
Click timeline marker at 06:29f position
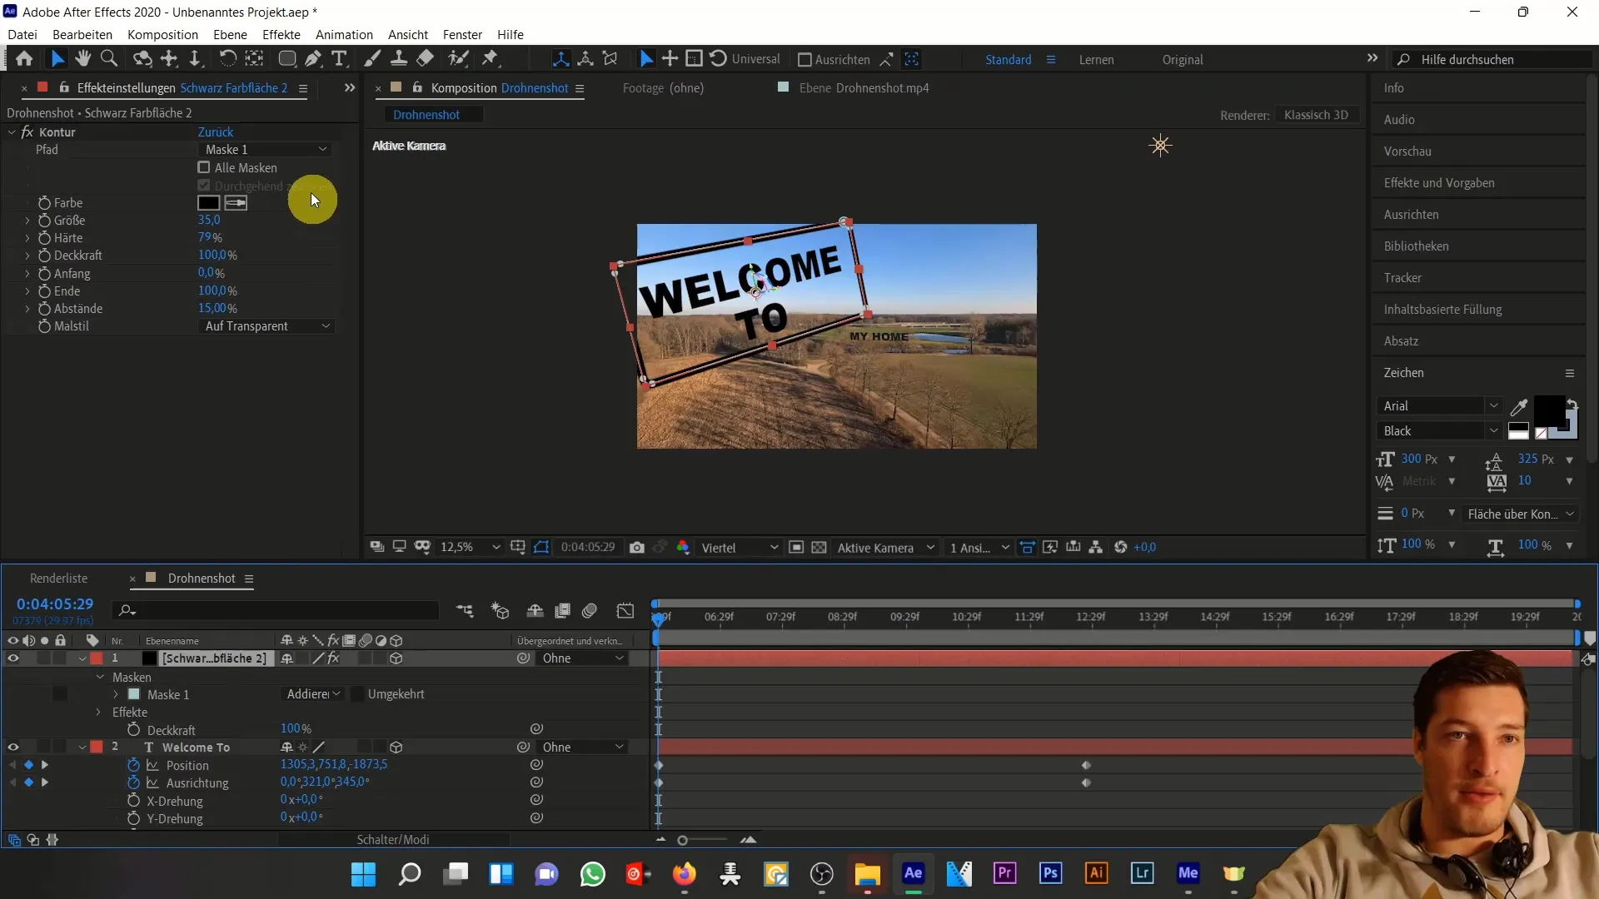click(720, 618)
